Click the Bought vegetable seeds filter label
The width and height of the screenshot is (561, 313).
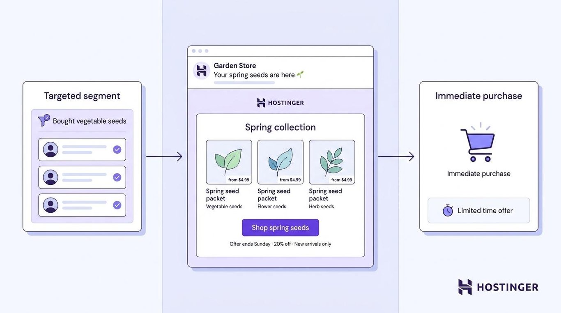tap(90, 121)
